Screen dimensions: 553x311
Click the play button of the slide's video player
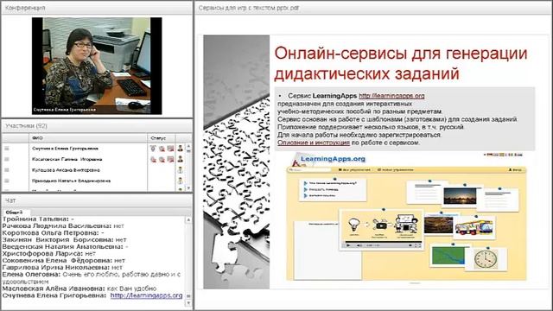(348, 245)
